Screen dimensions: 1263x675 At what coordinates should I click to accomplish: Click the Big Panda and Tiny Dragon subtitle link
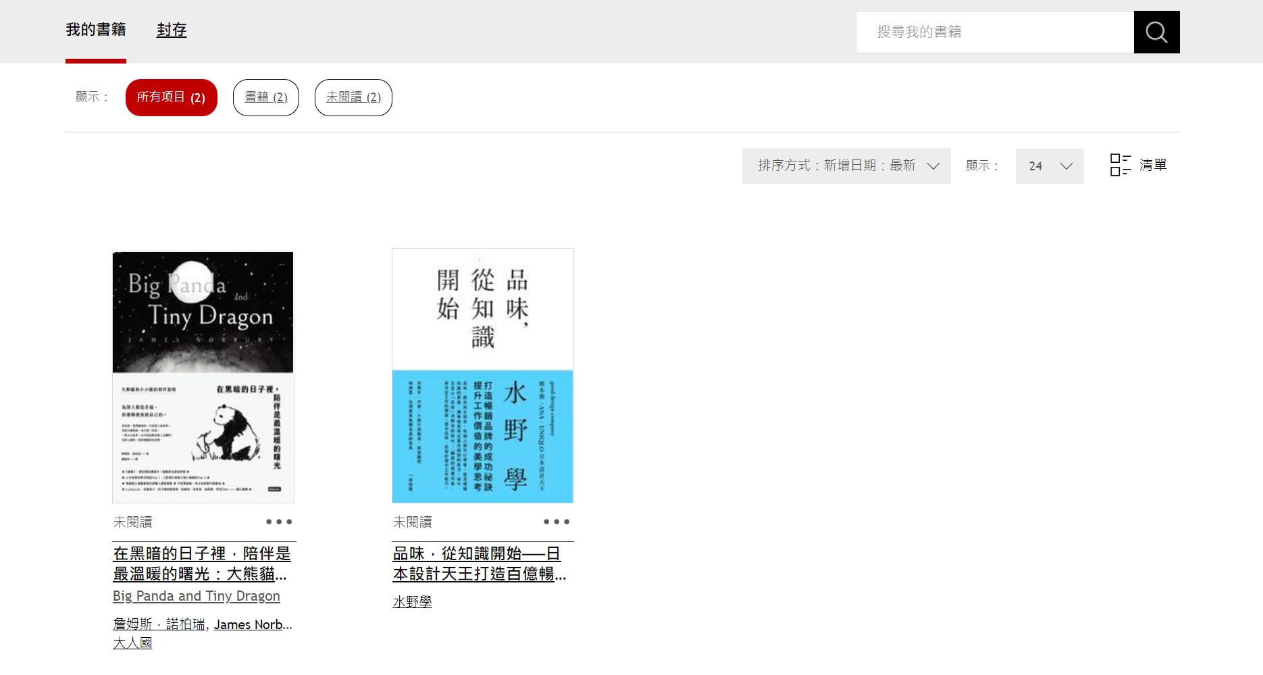pos(196,596)
